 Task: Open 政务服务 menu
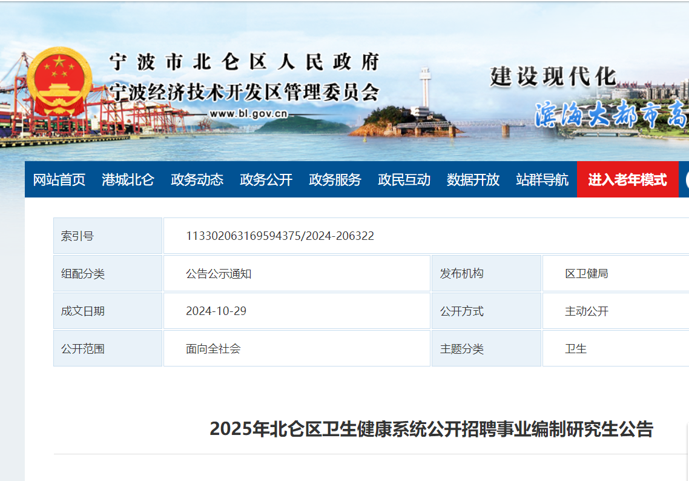click(x=335, y=180)
